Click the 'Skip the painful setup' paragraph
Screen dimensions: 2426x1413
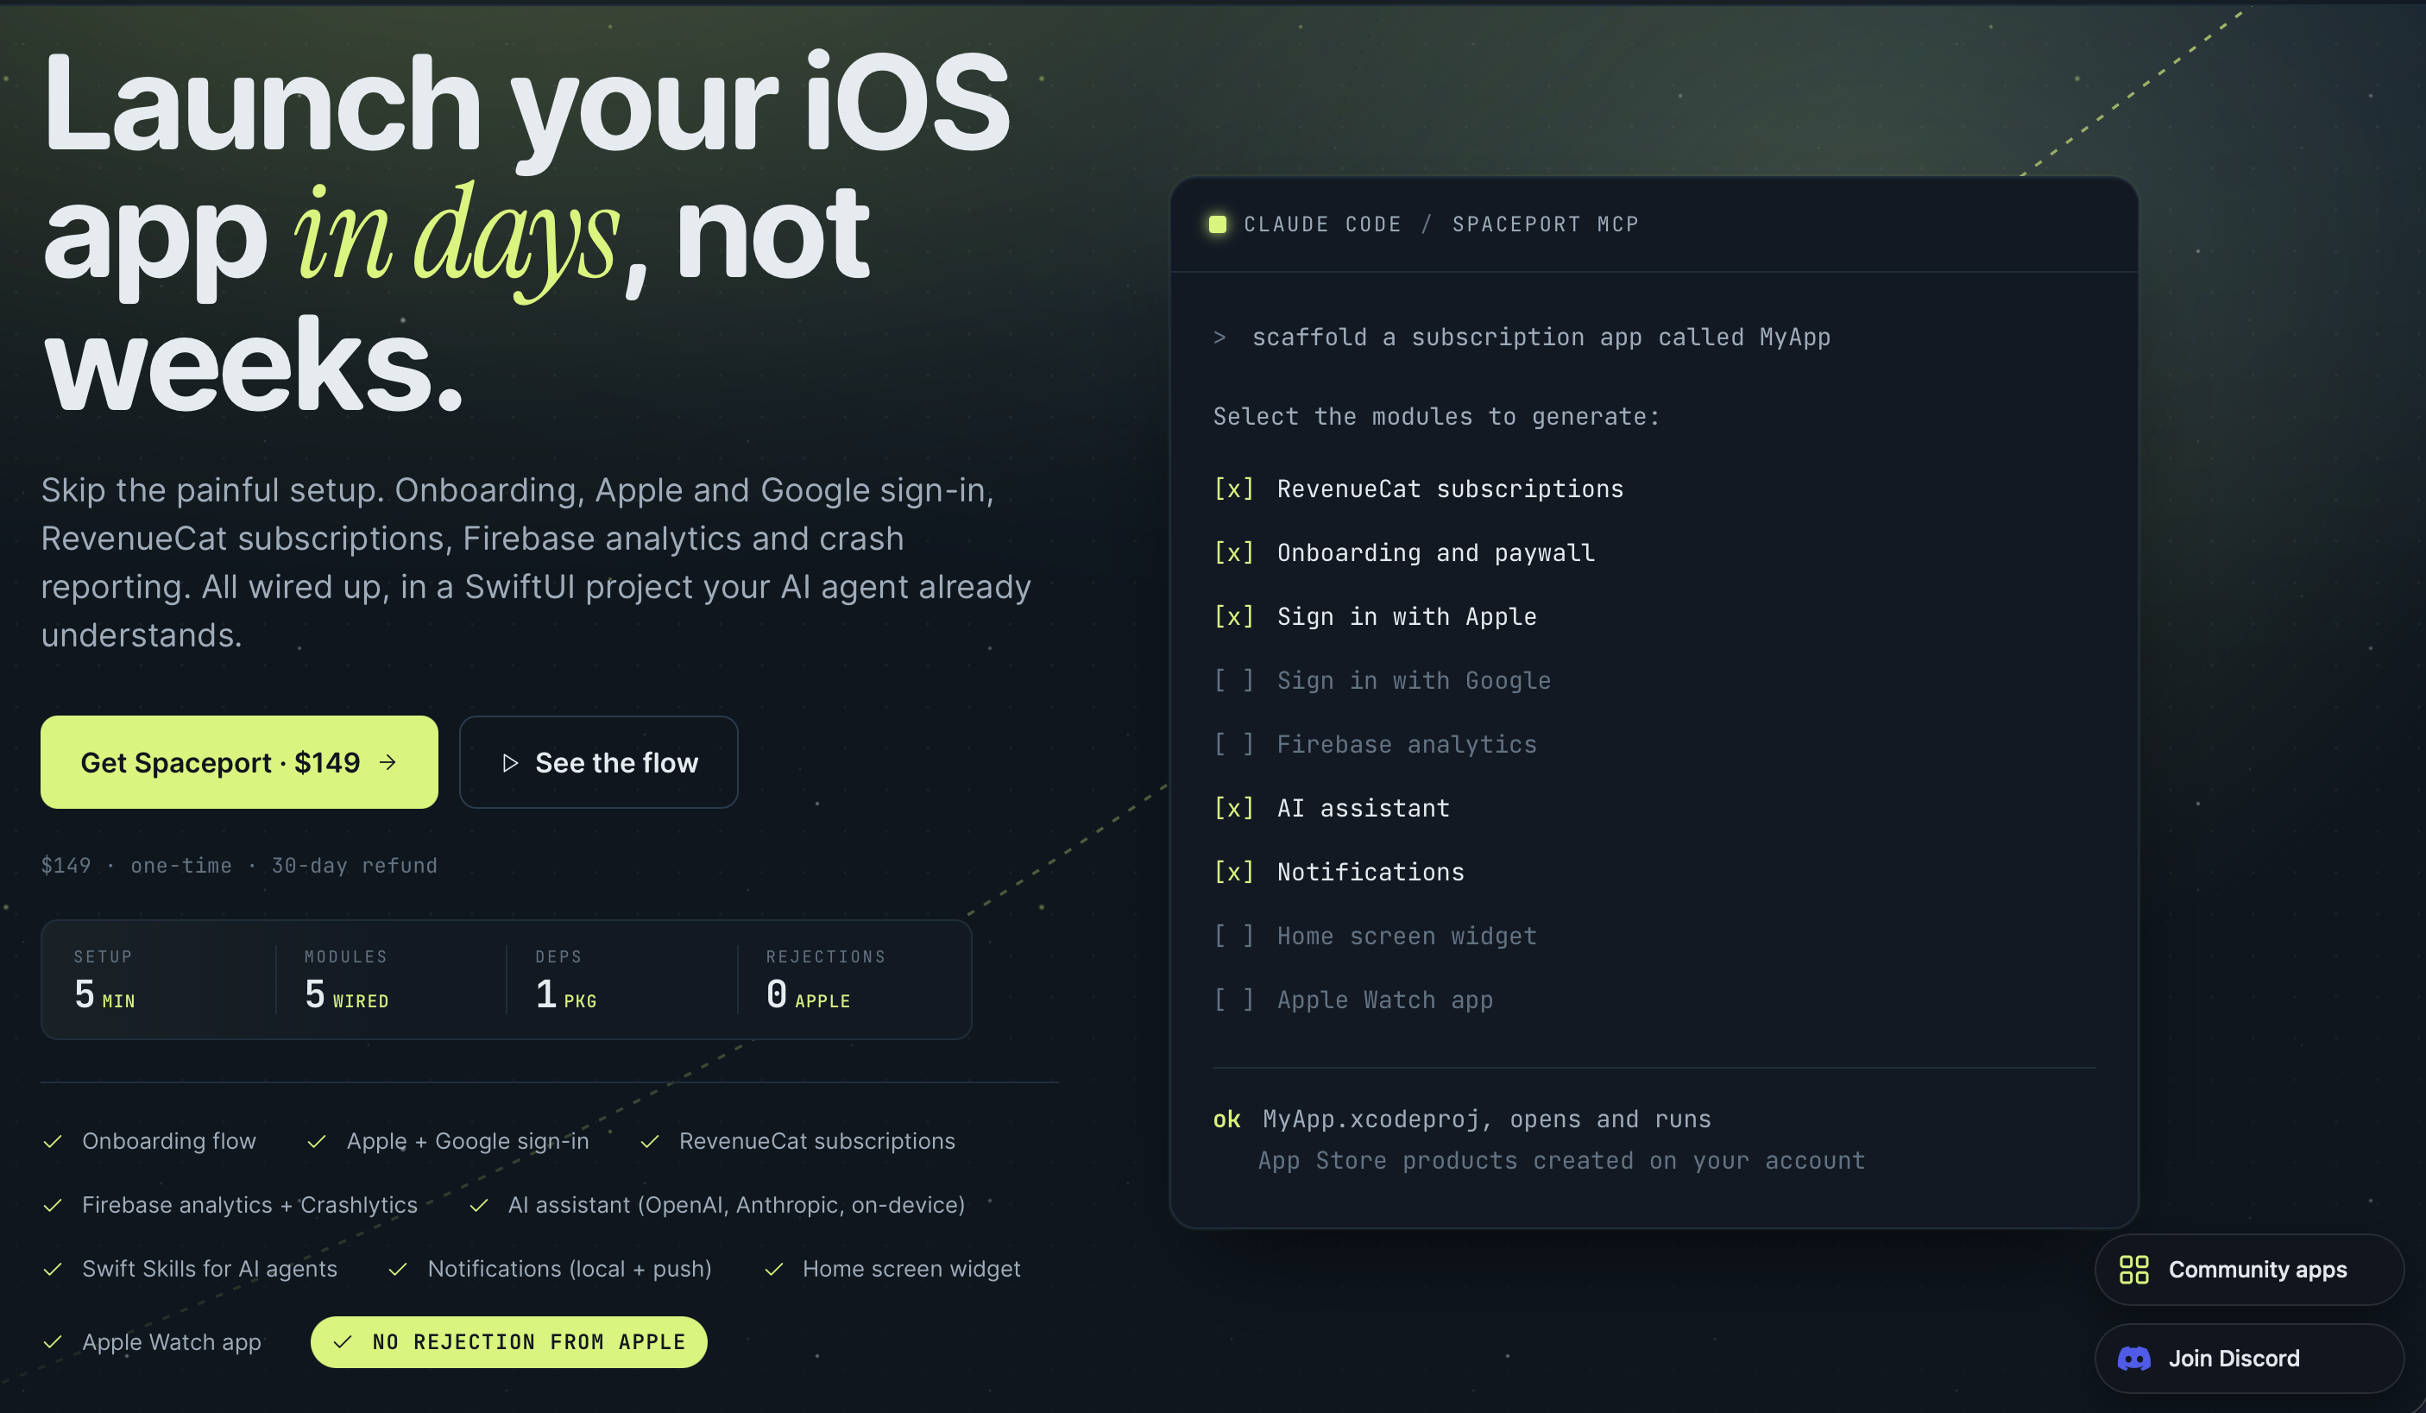(x=536, y=562)
